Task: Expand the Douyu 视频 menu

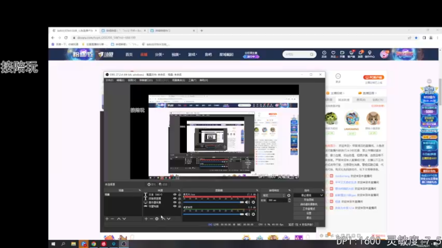Action: click(176, 55)
